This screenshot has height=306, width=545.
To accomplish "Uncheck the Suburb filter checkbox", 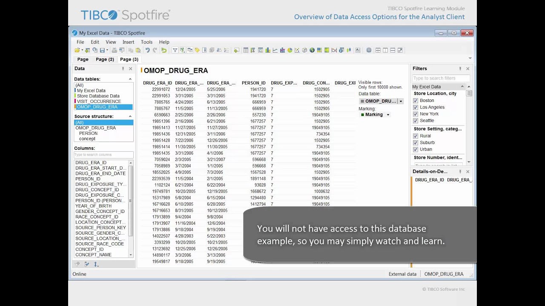I will [416, 143].
